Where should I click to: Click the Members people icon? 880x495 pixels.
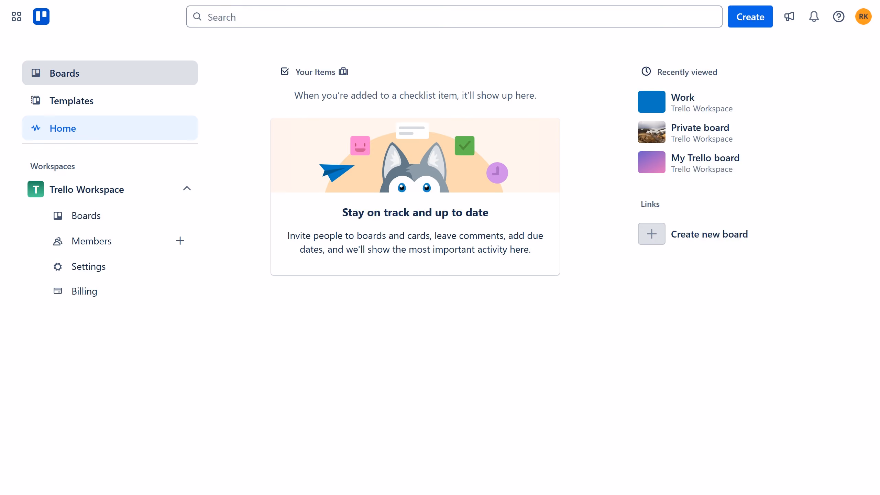tap(58, 241)
